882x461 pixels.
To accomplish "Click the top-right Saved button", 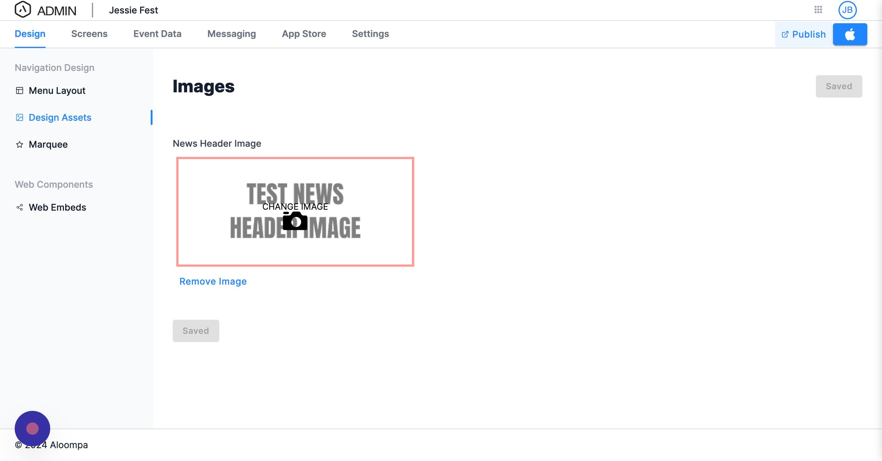I will point(839,86).
